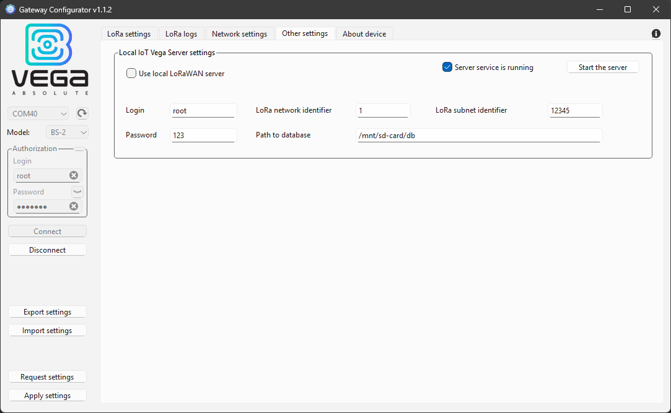Screen dimensions: 671x413
Task: Open the Network settings tab
Action: [240, 33]
